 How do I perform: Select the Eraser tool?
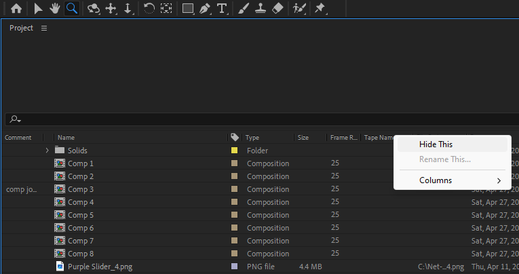[277, 9]
